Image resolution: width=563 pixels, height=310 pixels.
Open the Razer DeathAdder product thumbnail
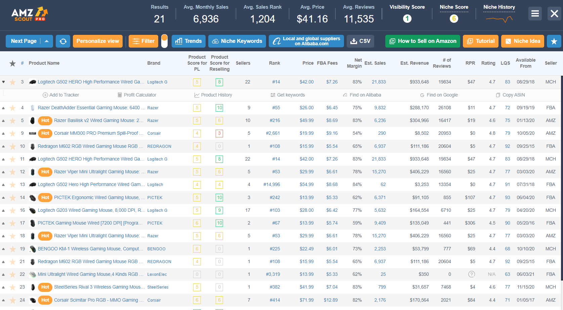pyautogui.click(x=33, y=108)
